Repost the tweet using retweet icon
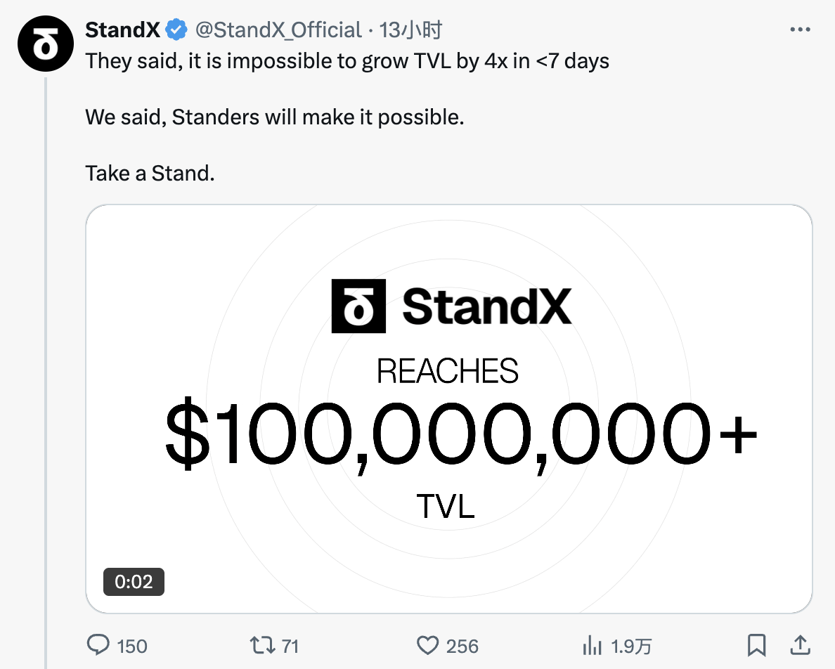Viewport: 835px width, 669px height. point(263,645)
